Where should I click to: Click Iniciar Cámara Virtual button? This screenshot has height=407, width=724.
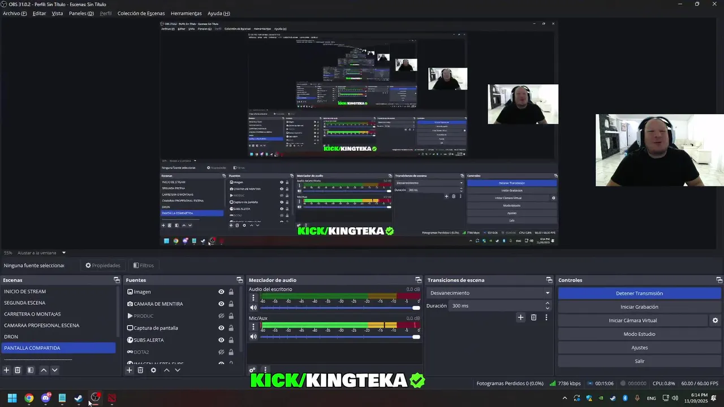(632, 321)
